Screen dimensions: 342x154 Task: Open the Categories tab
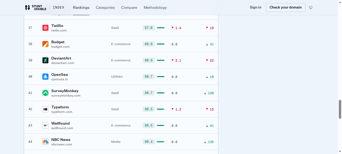105,7
